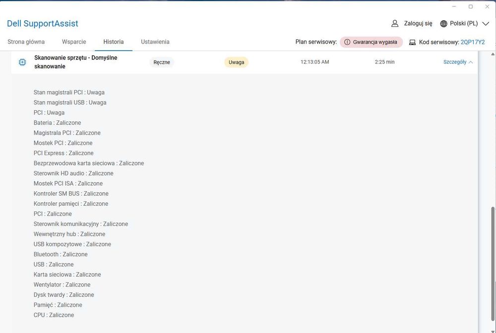Click 'Bluetooth : Zaliczone' result
496x333 pixels.
[61, 254]
